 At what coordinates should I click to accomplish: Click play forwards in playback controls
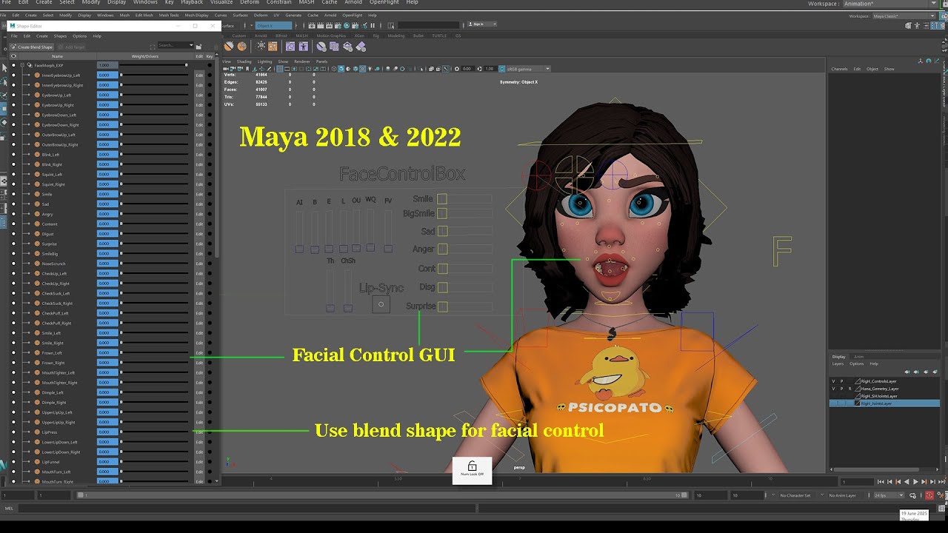pos(916,482)
